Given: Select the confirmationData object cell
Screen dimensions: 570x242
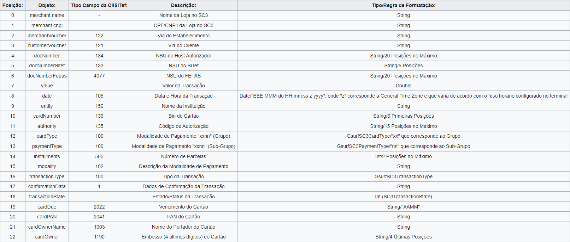Looking at the screenshot, I should click(x=47, y=186).
